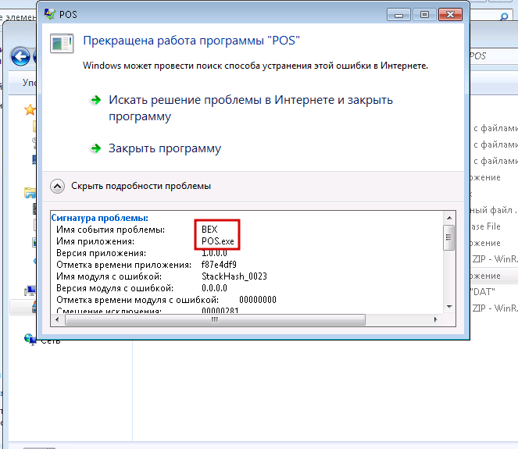Select module timestamp value "00000000"
The height and width of the screenshot is (449, 518).
pos(258,299)
